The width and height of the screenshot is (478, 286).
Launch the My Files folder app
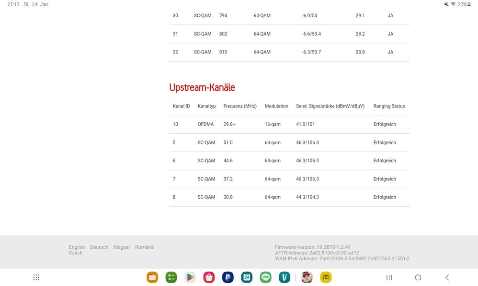pyautogui.click(x=152, y=277)
